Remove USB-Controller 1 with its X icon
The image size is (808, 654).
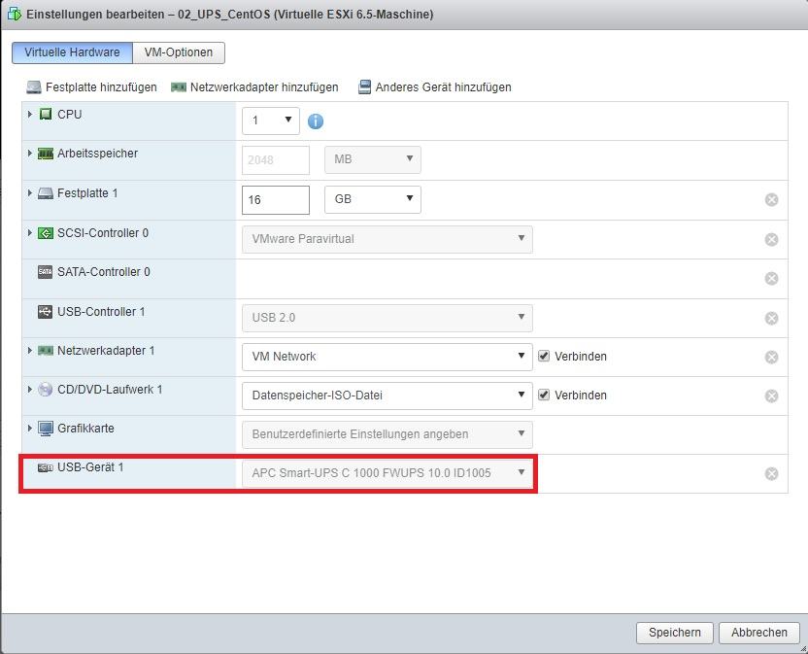(x=771, y=318)
